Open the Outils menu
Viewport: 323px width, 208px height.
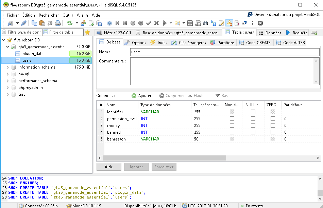(x=68, y=15)
